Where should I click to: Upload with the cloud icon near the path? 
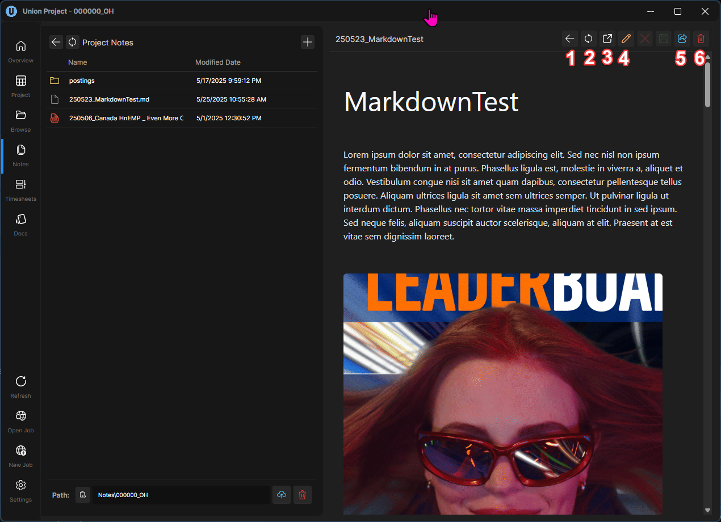(x=282, y=495)
